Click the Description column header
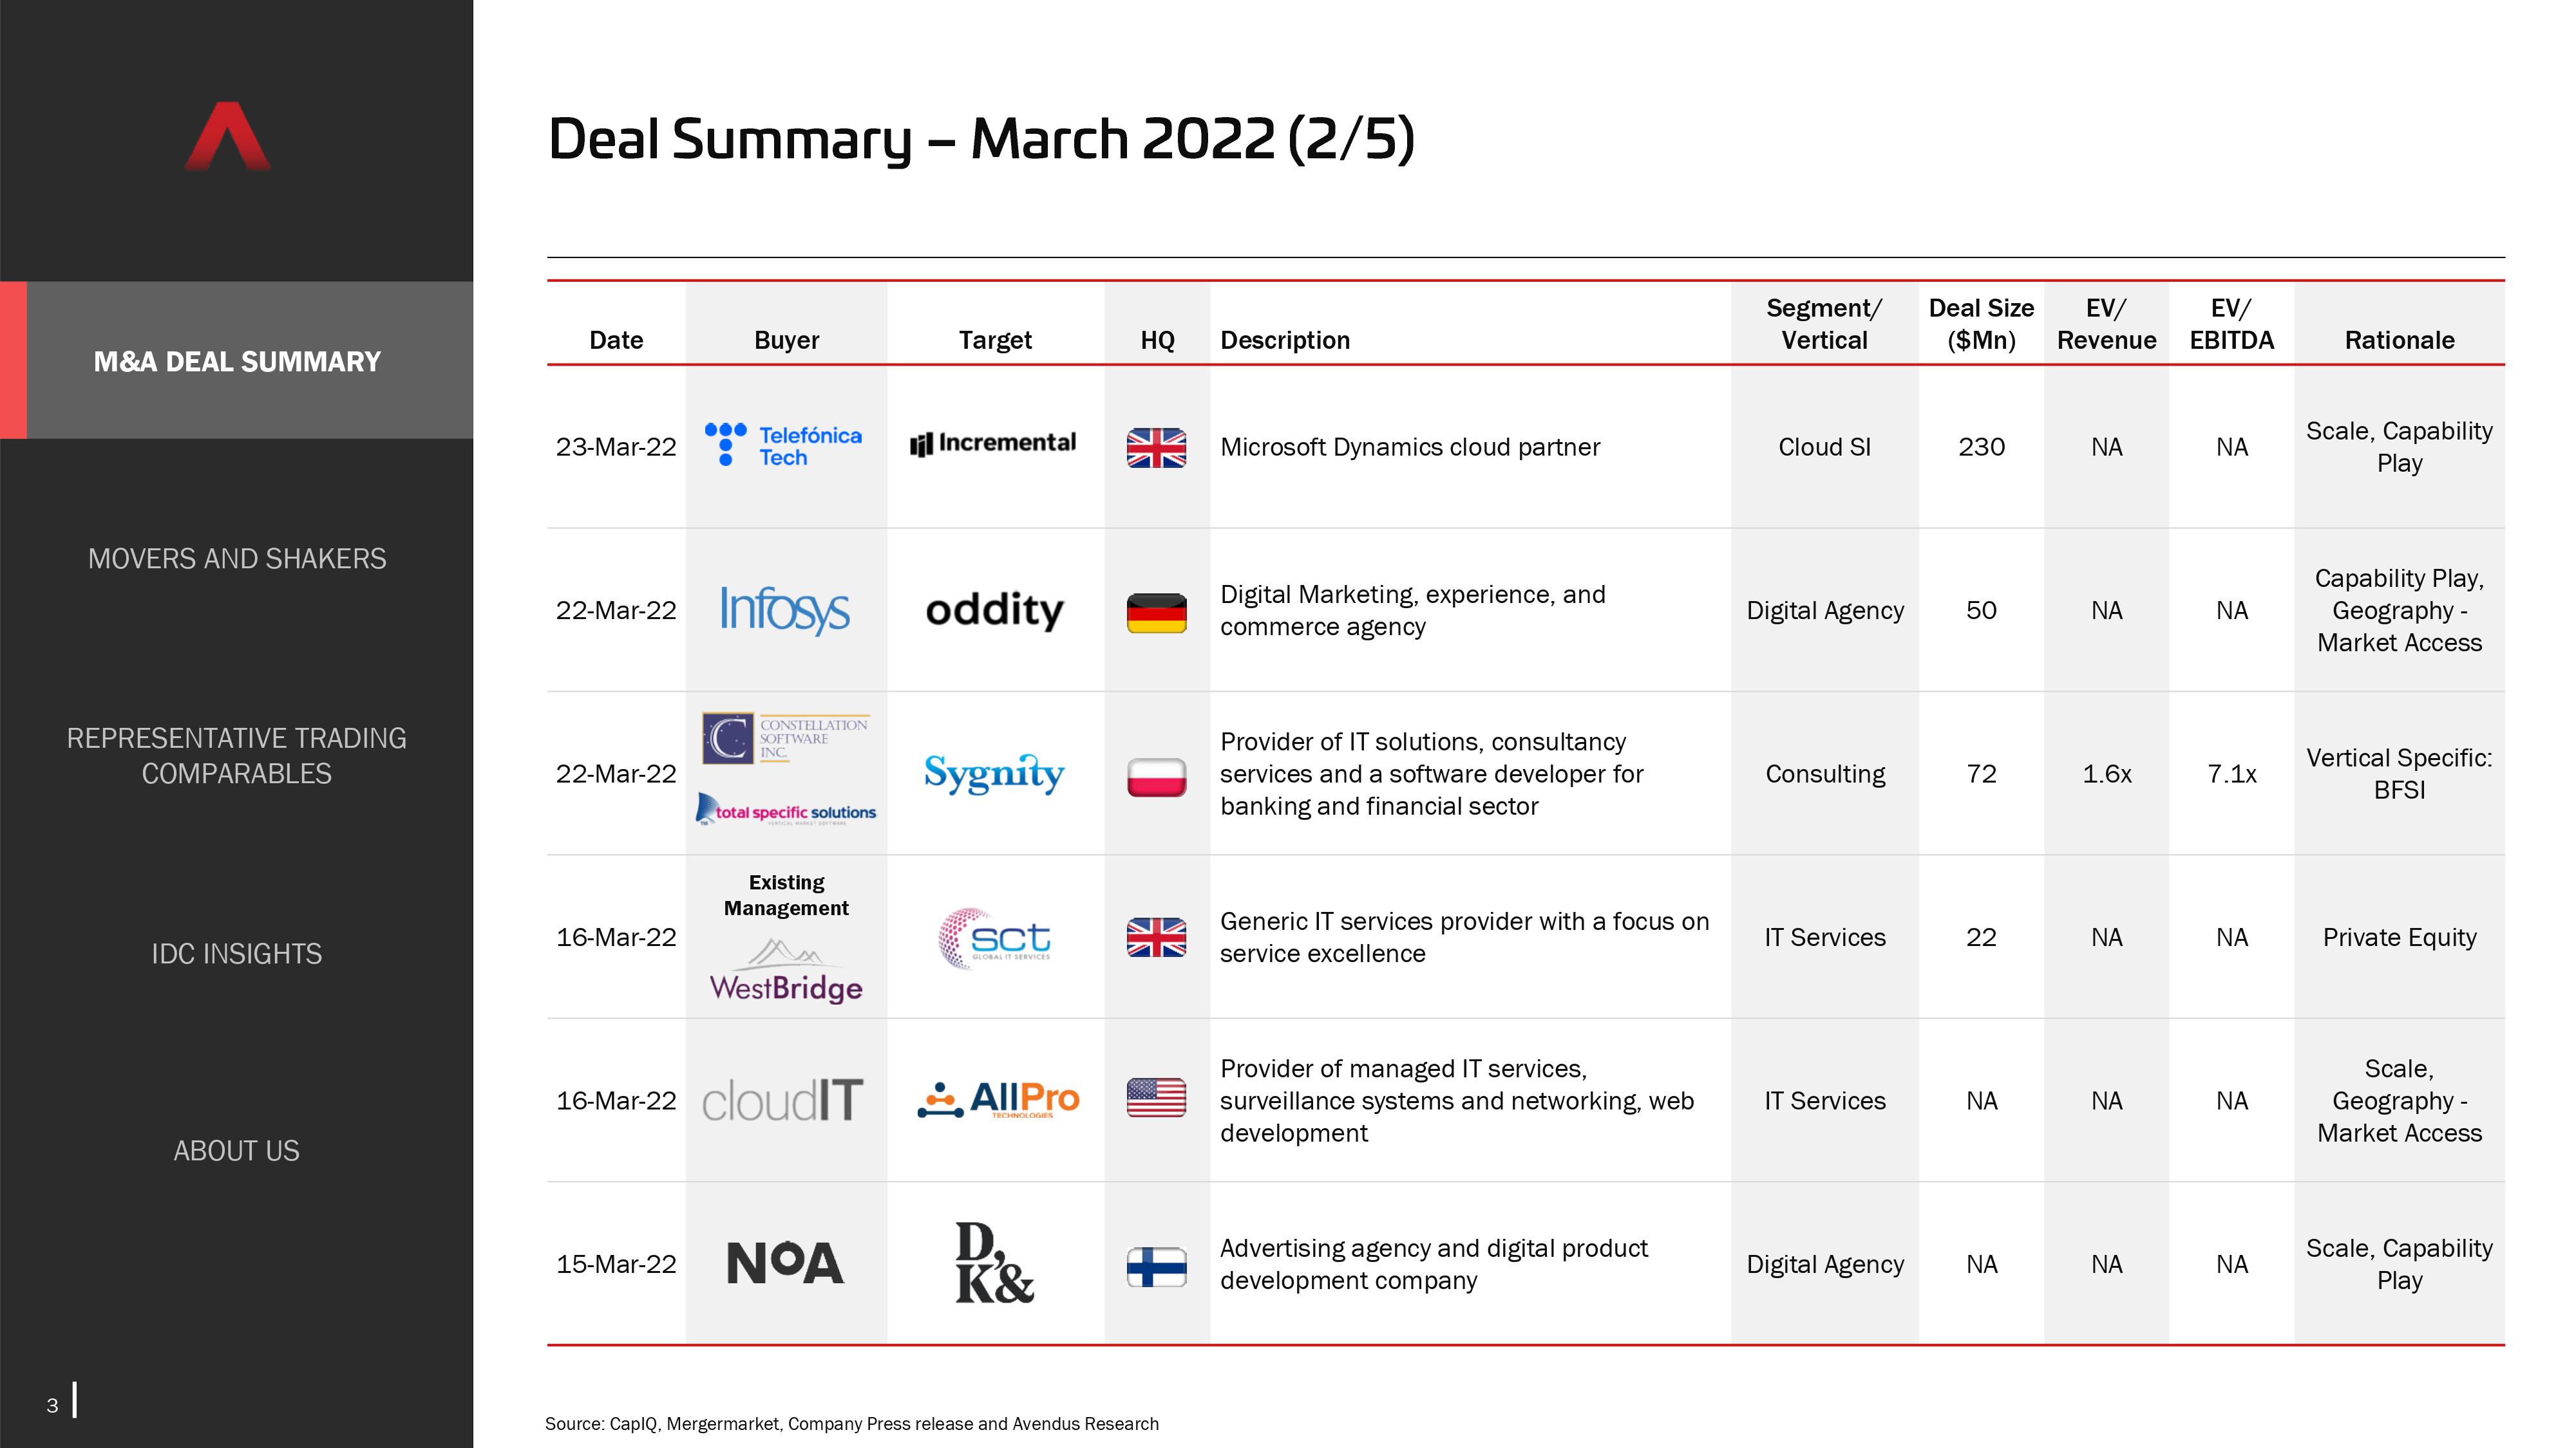The height and width of the screenshot is (1448, 2576). click(1285, 340)
